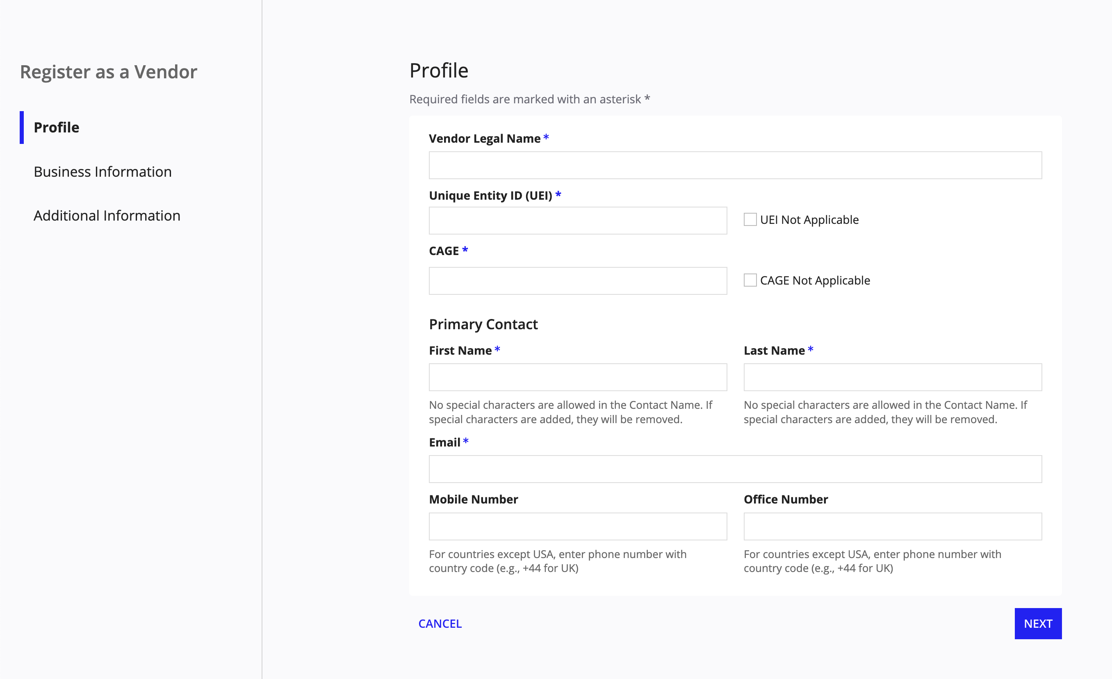Click the Last Name input field

[893, 377]
